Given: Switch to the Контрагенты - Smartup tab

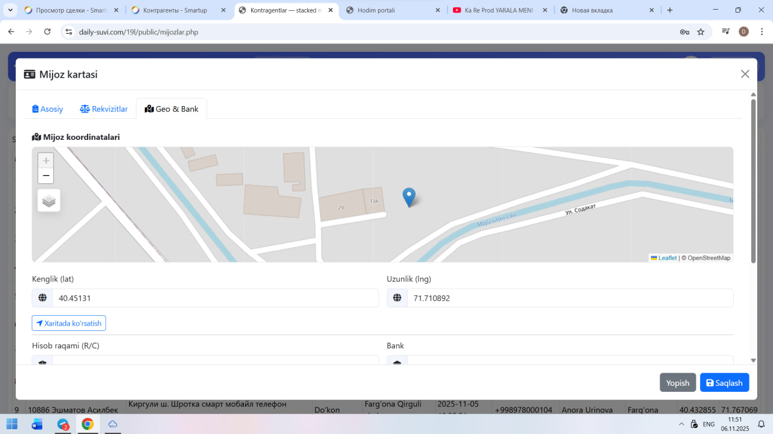Looking at the screenshot, I should click(x=179, y=10).
